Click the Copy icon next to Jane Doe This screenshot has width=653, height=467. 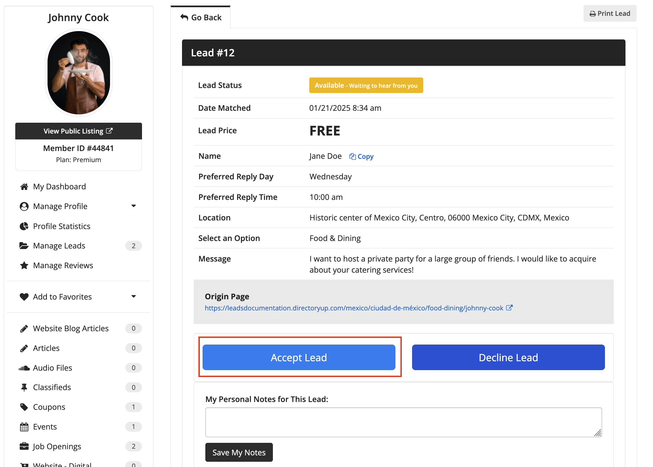352,156
